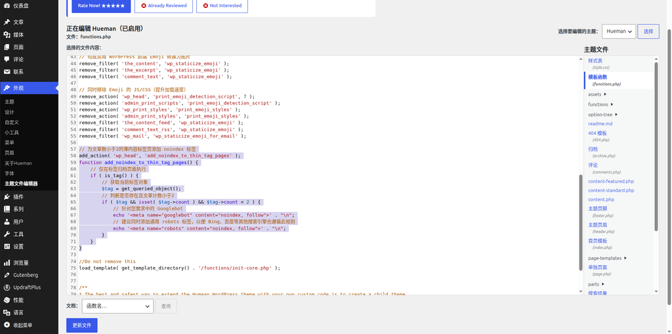Click line 75 load_template code line
Viewport: 672px width, 334px height.
click(180, 268)
